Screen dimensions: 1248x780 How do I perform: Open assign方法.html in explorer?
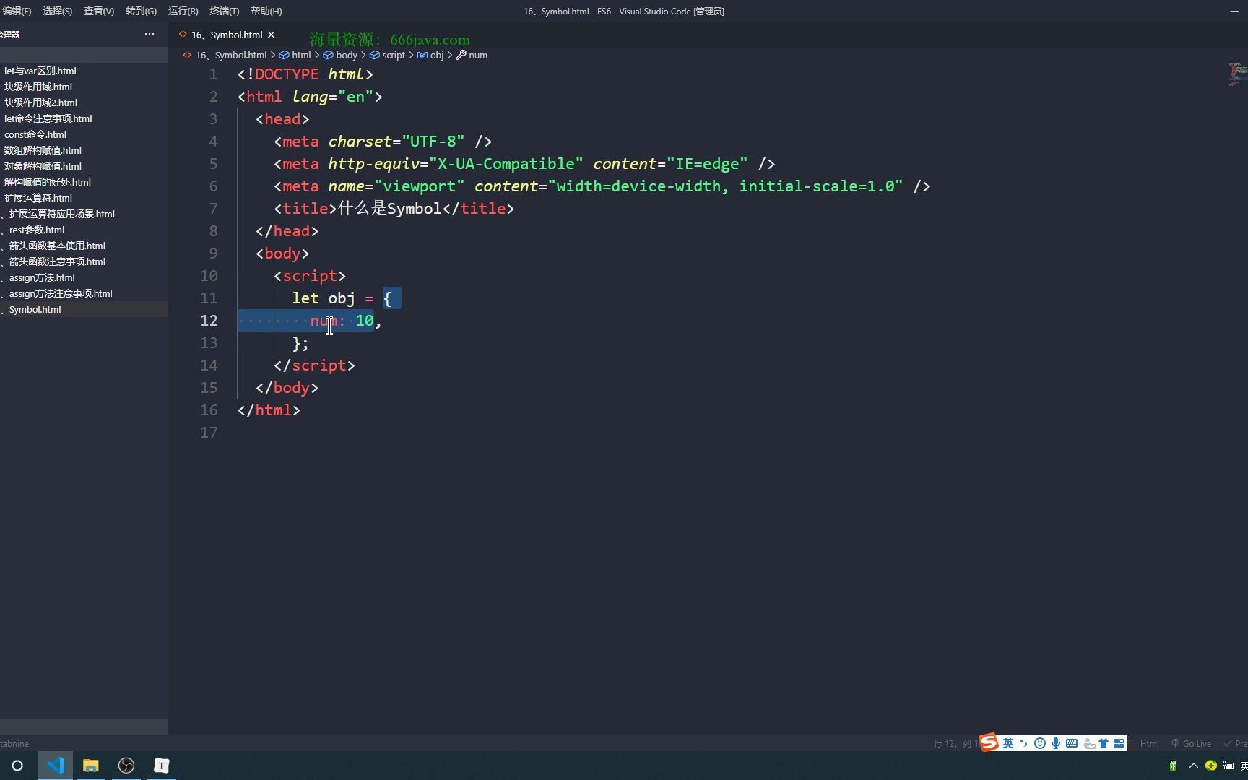click(84, 277)
